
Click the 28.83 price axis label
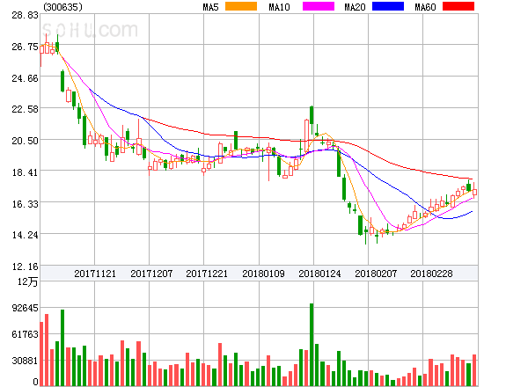(25, 15)
